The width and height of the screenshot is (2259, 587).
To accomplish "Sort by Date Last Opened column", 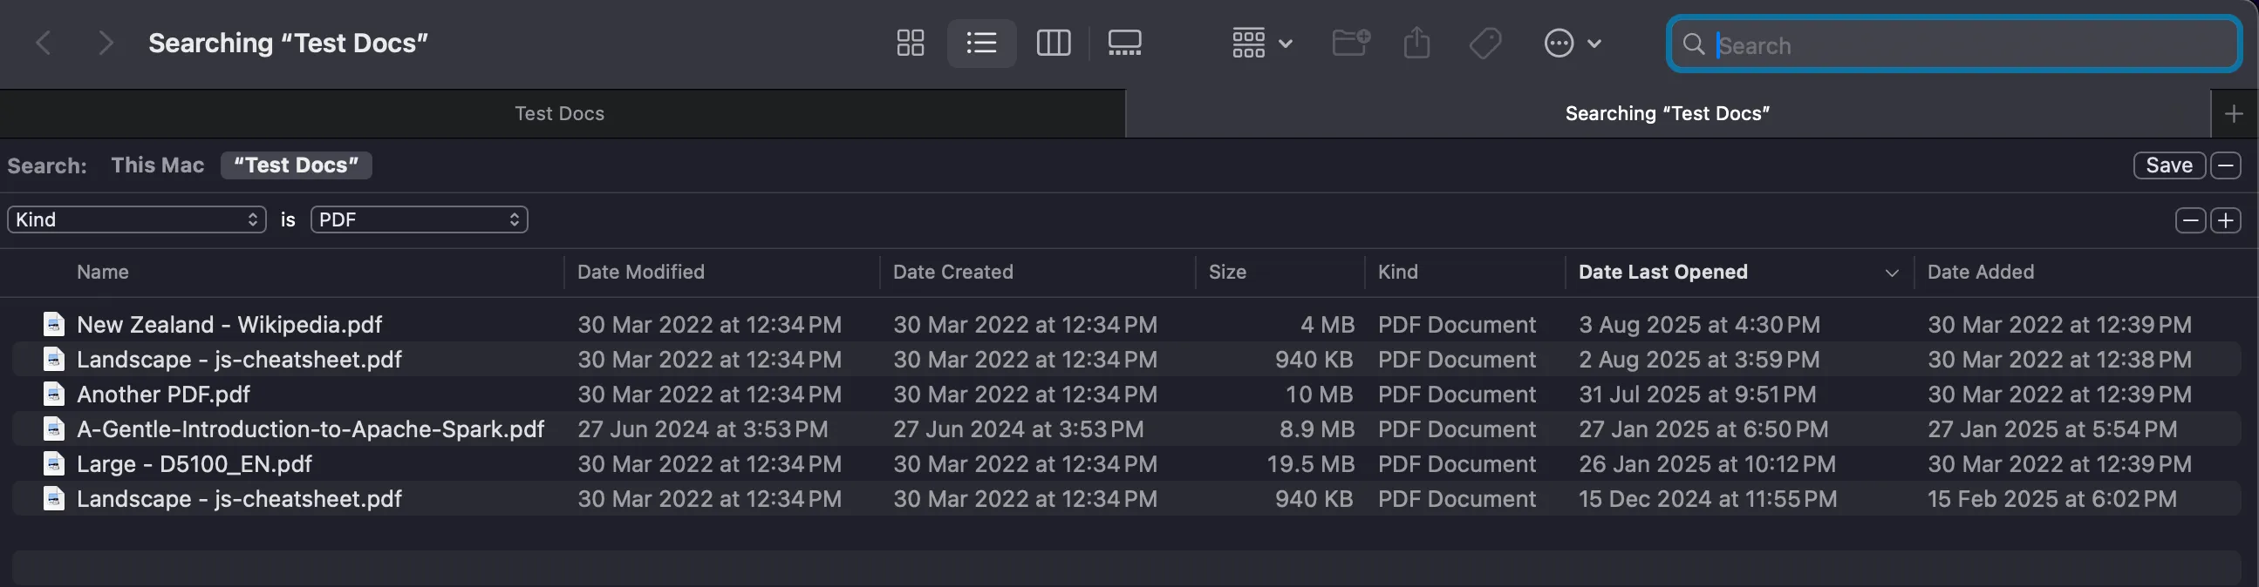I will (1662, 272).
